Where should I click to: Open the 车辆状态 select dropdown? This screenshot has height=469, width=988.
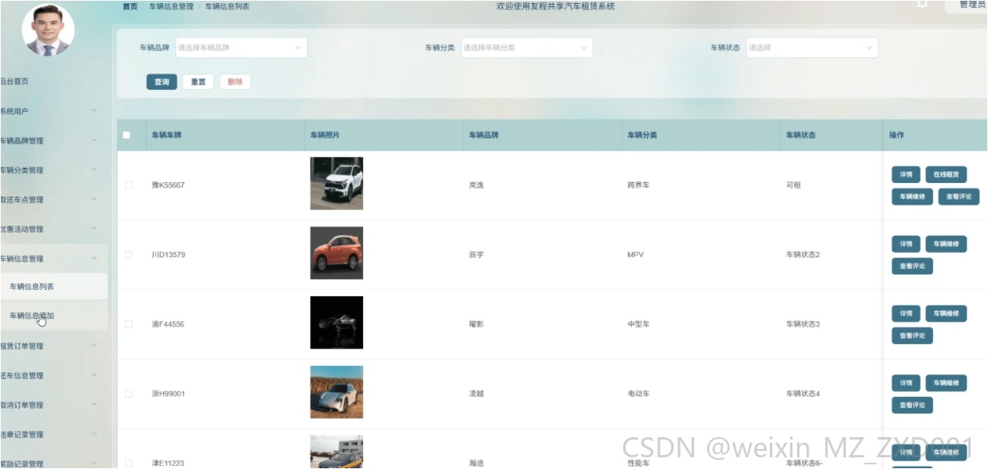[x=813, y=48]
